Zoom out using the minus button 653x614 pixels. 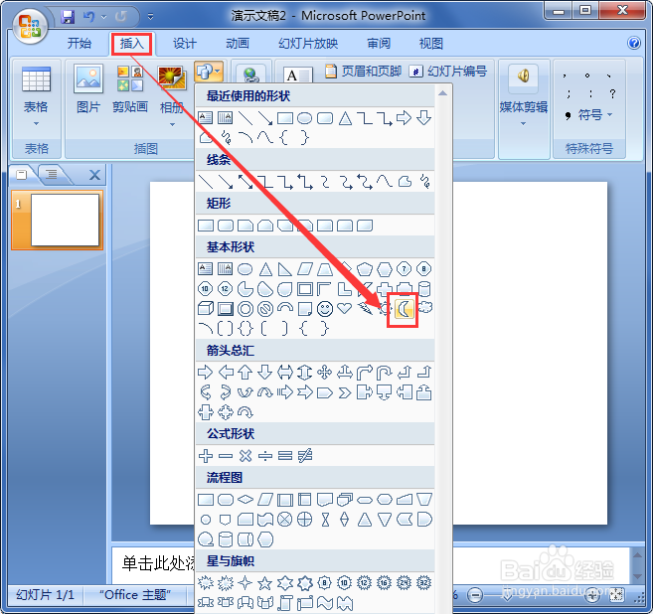coord(475,595)
